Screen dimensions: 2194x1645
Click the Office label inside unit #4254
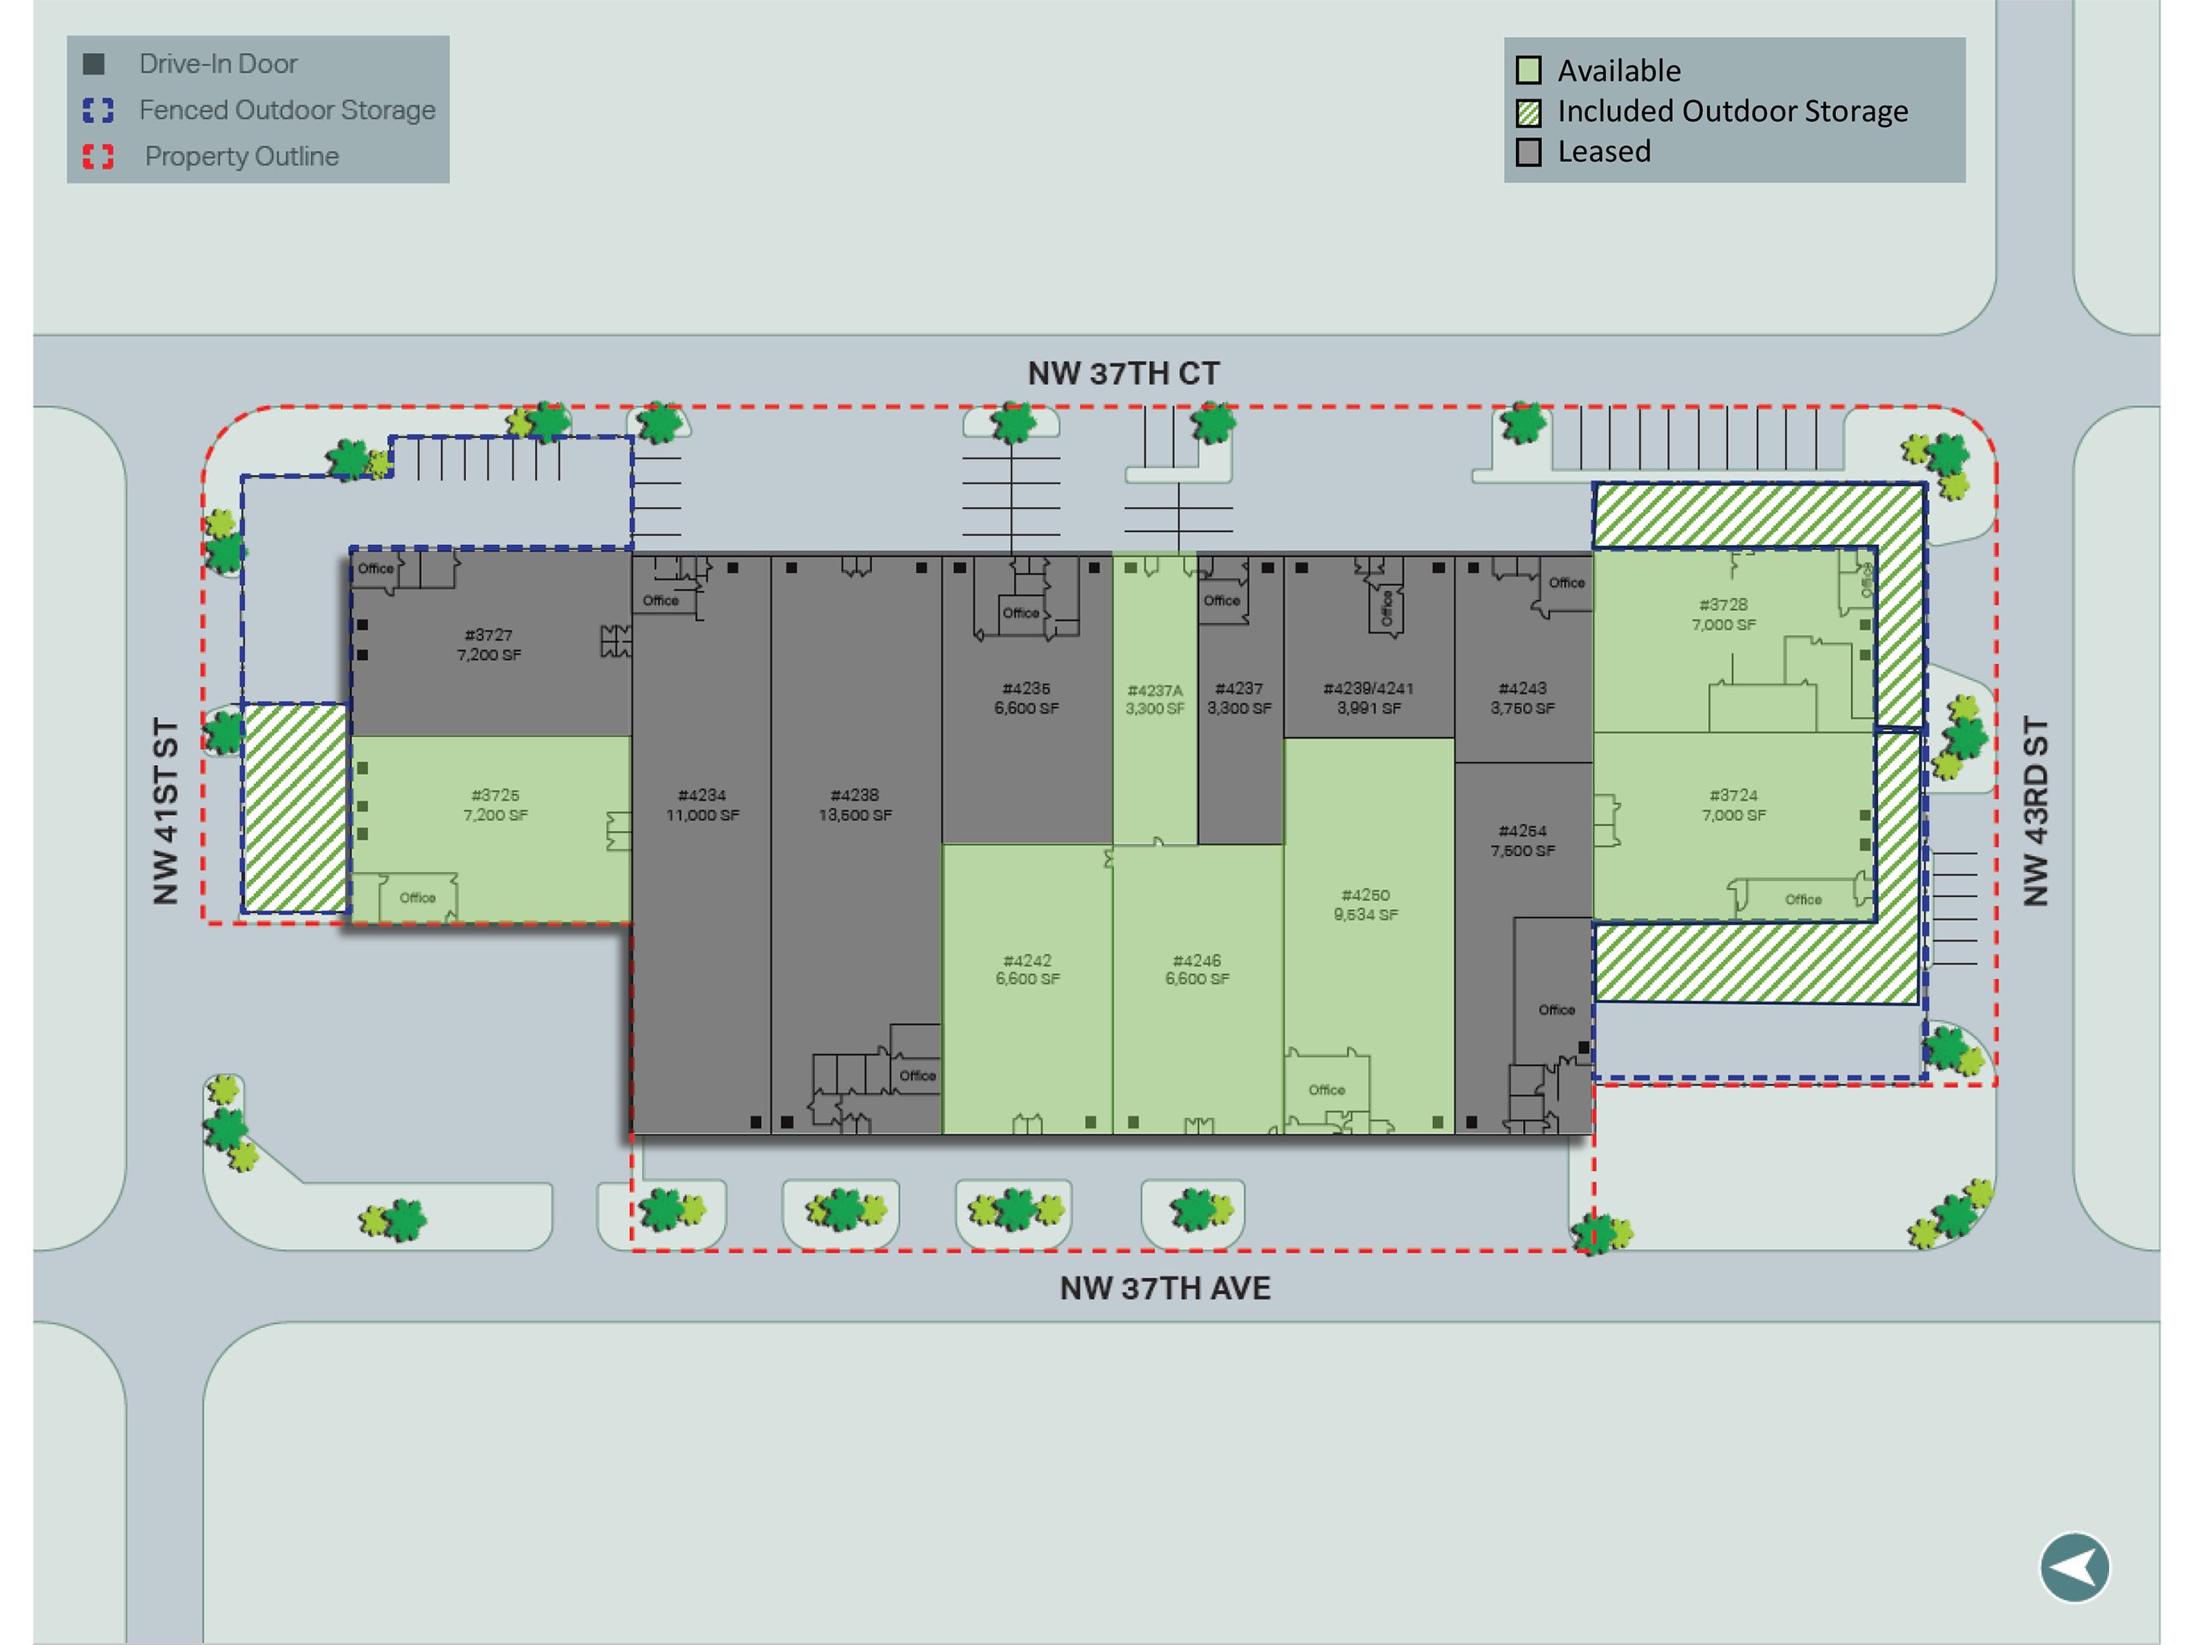[1557, 1010]
